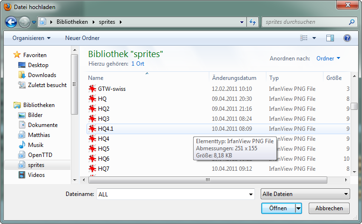Screen dimensions: 362x224
Task: Click the arrow next to Öffnen button
Action: (298, 208)
